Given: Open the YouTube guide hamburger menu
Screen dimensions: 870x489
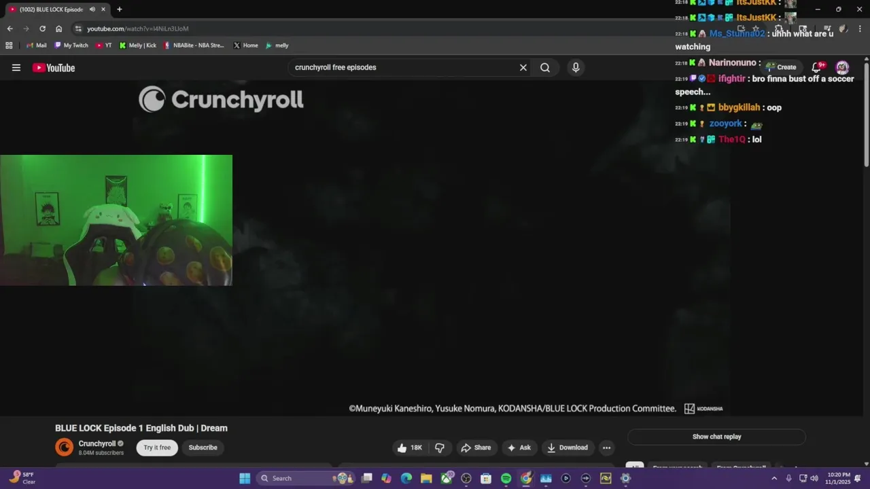Looking at the screenshot, I should point(16,67).
